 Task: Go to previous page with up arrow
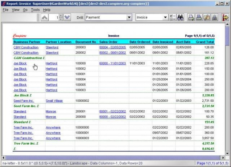click(x=44, y=17)
